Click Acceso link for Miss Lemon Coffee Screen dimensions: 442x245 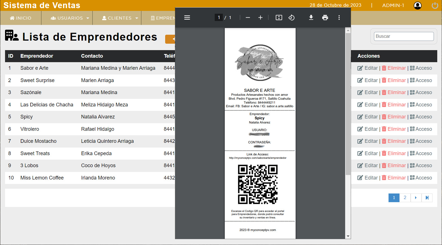pyautogui.click(x=424, y=178)
